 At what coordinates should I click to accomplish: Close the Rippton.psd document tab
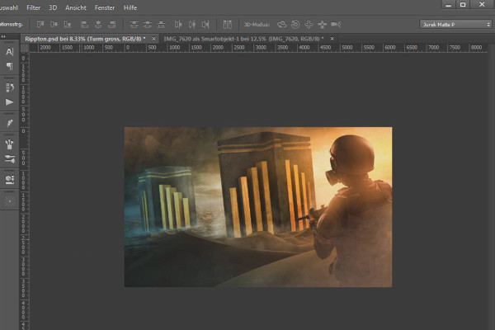click(x=153, y=39)
